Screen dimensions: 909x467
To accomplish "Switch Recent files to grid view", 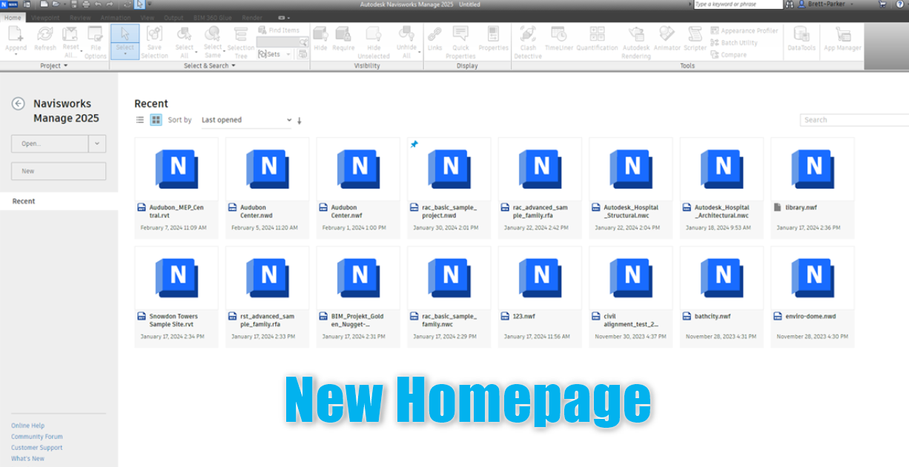I will (x=156, y=119).
